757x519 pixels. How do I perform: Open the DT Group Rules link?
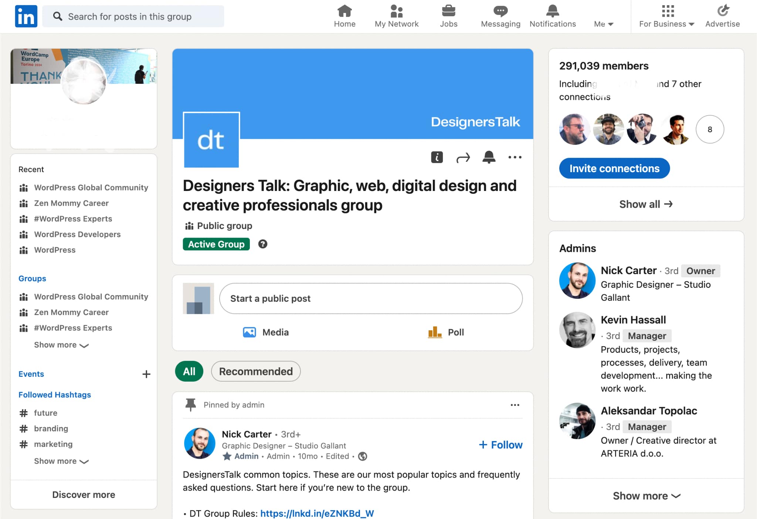[x=317, y=513]
